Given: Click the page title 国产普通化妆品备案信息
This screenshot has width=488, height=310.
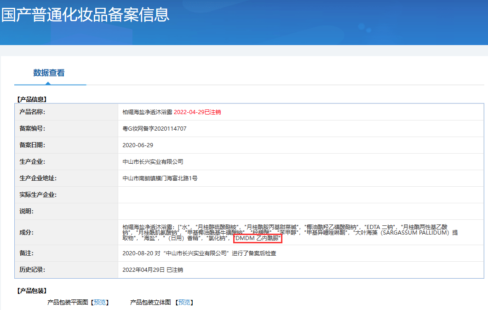Looking at the screenshot, I should (x=85, y=15).
